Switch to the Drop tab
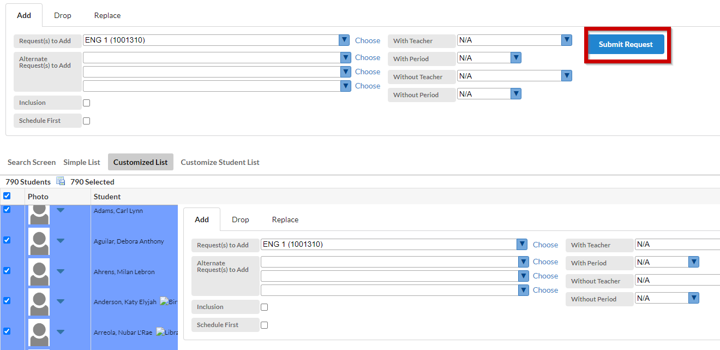 (x=62, y=15)
